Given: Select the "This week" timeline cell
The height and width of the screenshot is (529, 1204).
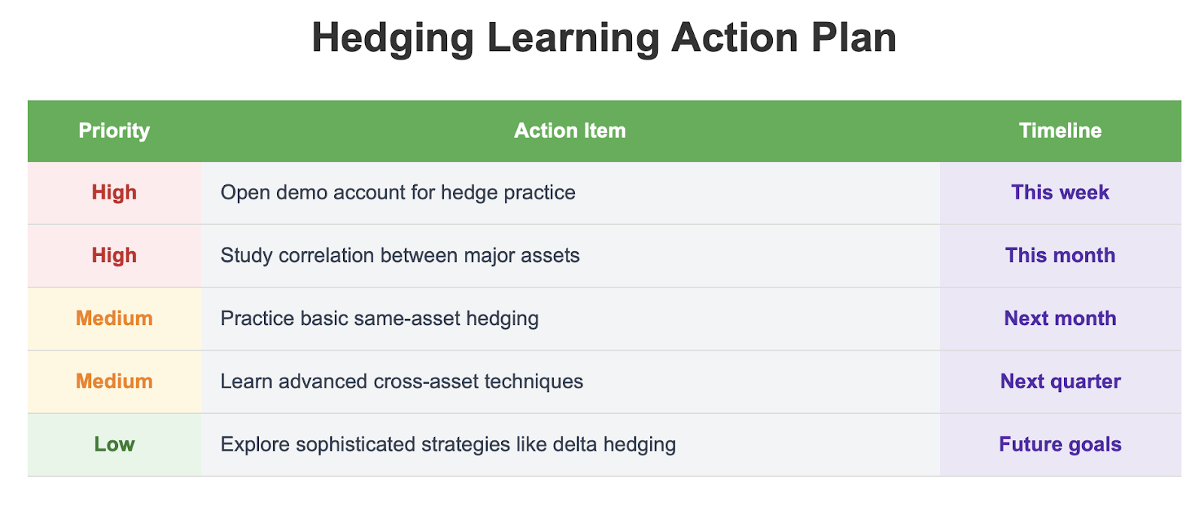Looking at the screenshot, I should coord(1060,193).
